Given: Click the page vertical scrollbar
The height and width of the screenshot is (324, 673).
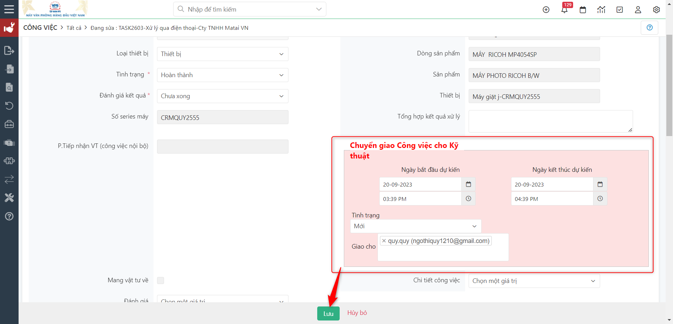Looking at the screenshot, I should [x=669, y=85].
